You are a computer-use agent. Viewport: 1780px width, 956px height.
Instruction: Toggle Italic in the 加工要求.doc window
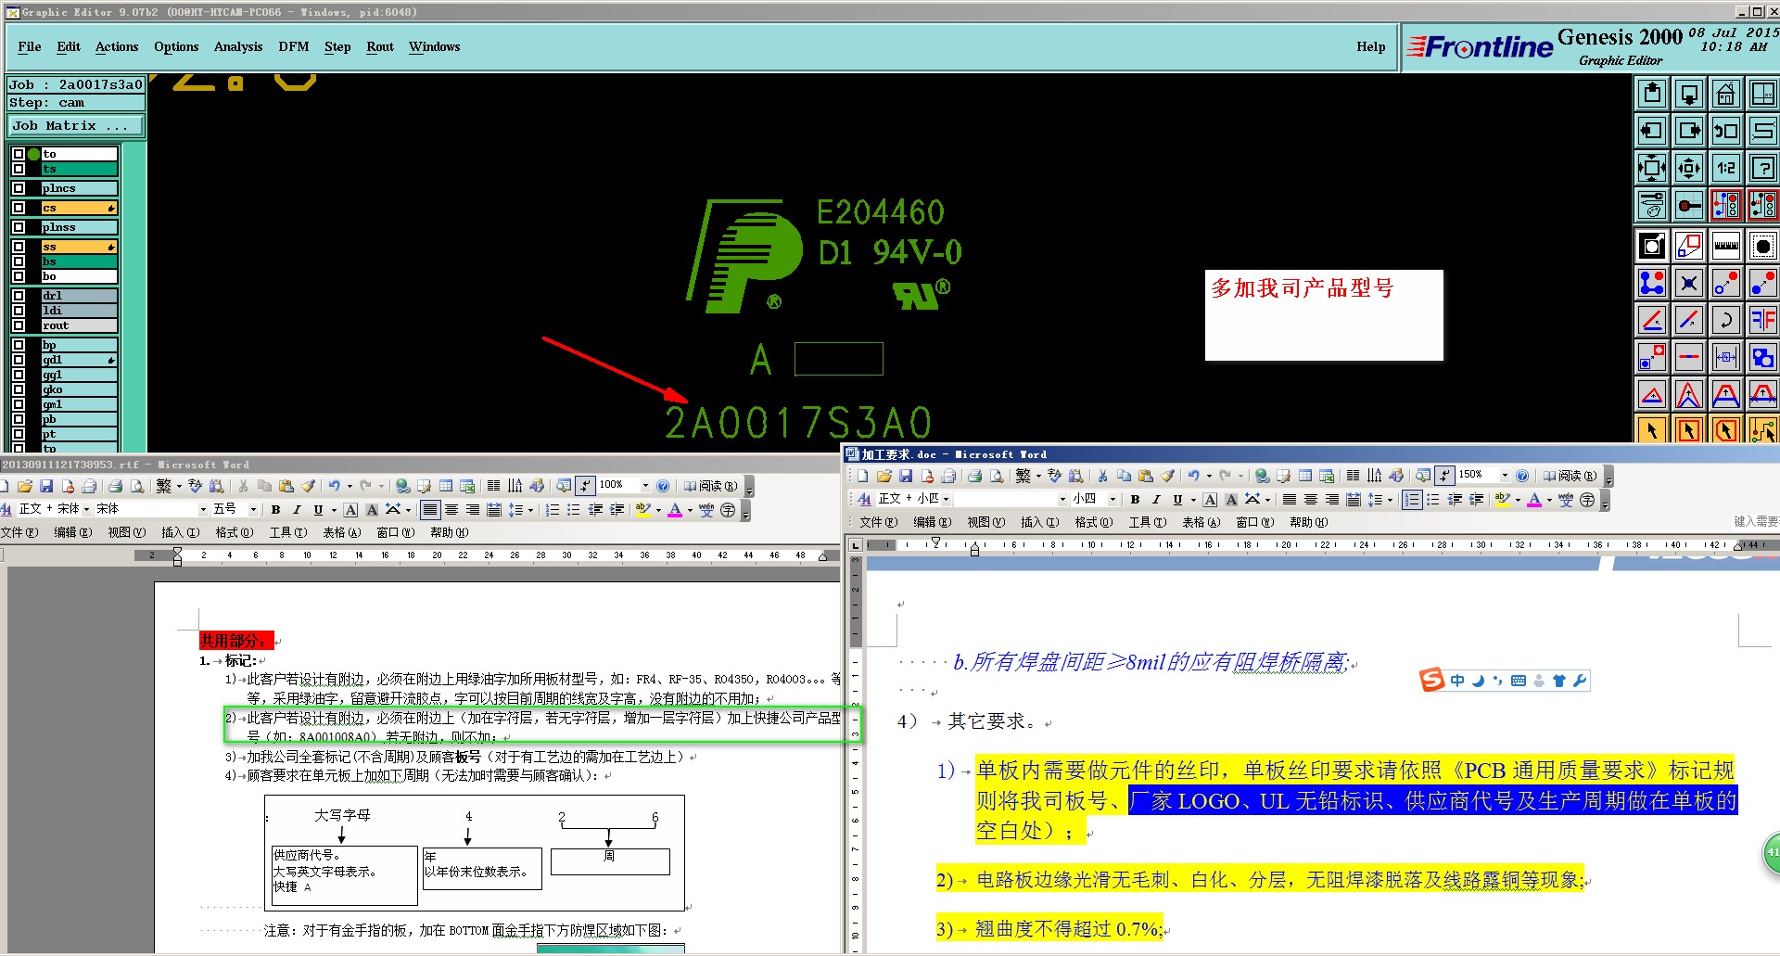(x=1156, y=500)
